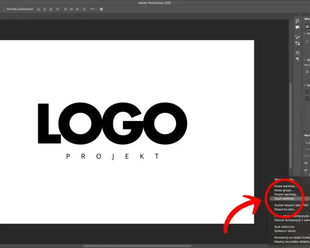Open the History panel icon
Screen dimensions: 310x248
[x=298, y=21]
